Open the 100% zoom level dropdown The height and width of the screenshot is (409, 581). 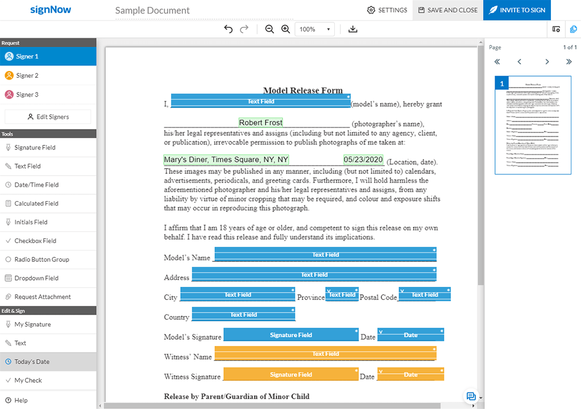pyautogui.click(x=314, y=29)
